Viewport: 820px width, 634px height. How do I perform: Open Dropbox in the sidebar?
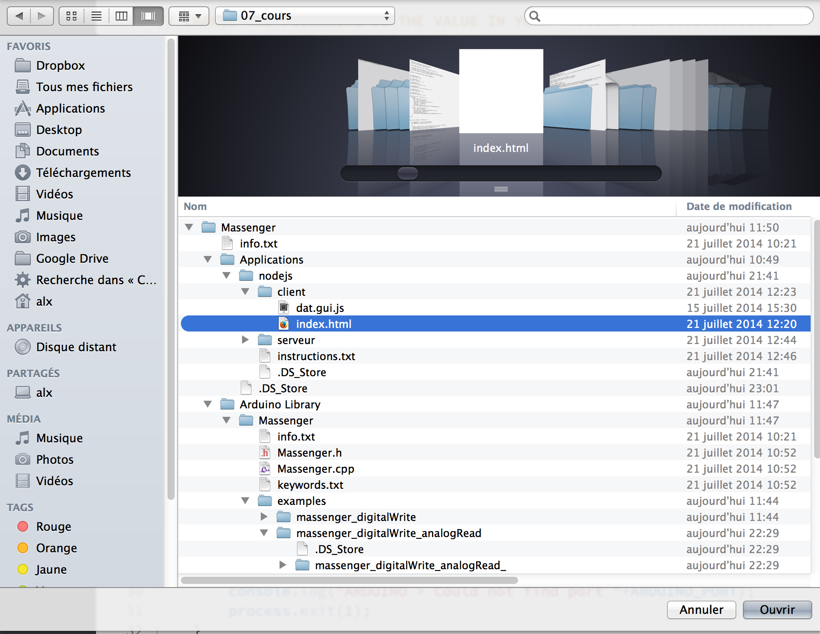coord(60,66)
